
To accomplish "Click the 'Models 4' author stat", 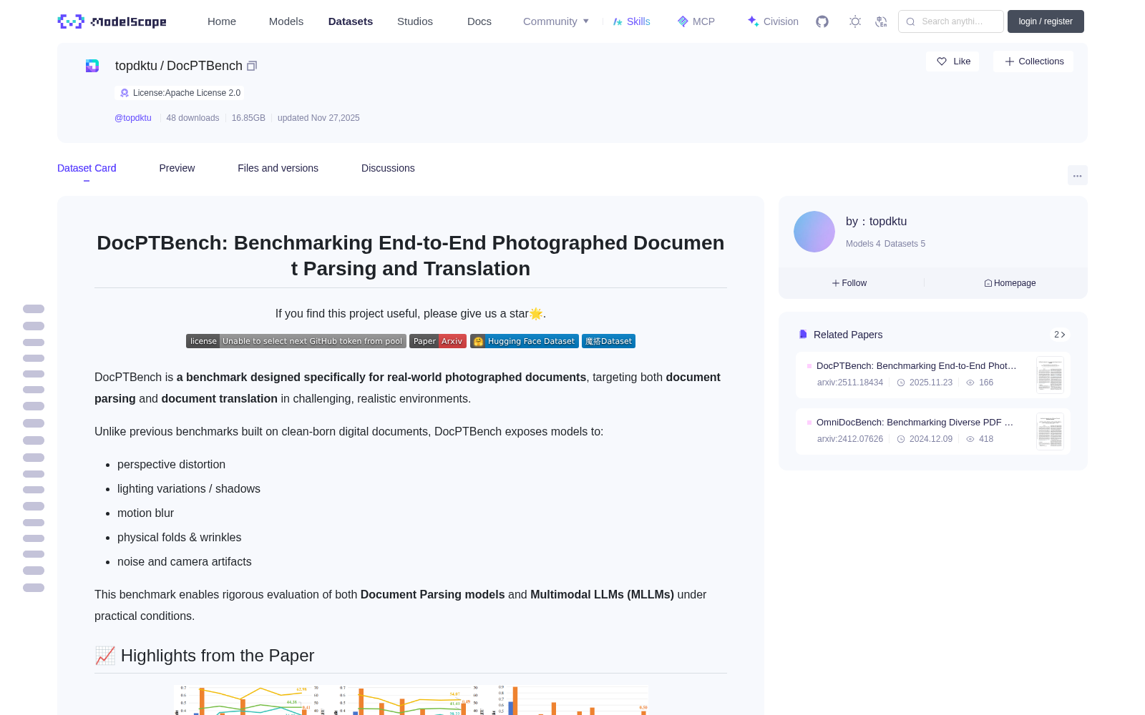I will coord(863,244).
